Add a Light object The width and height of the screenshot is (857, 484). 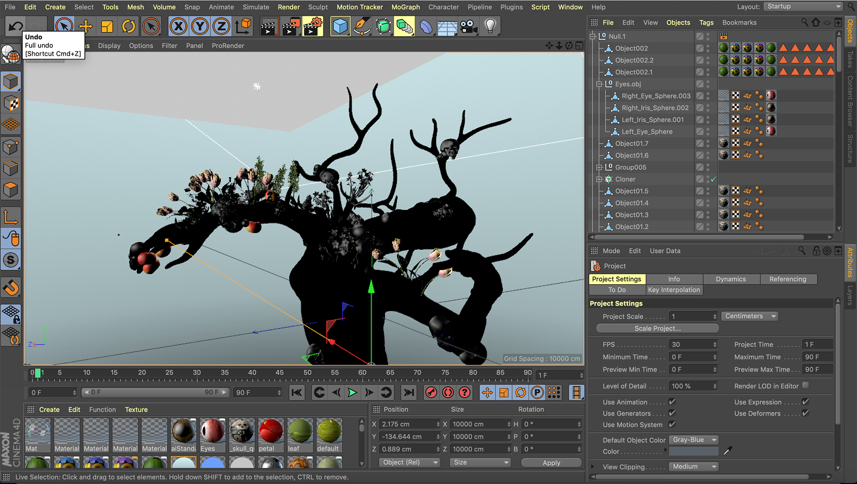490,27
